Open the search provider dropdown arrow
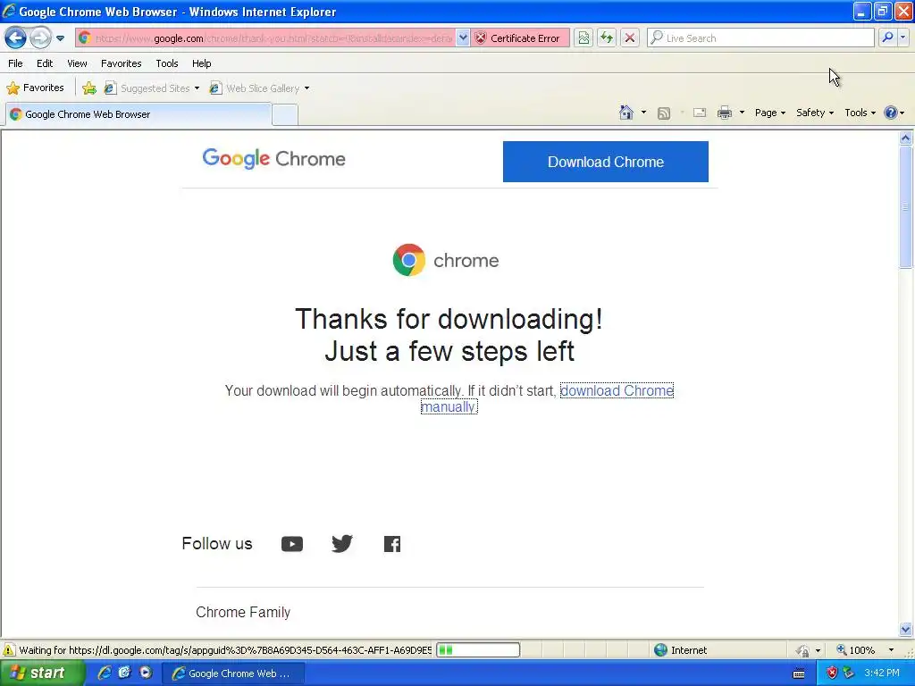915x686 pixels. point(902,38)
